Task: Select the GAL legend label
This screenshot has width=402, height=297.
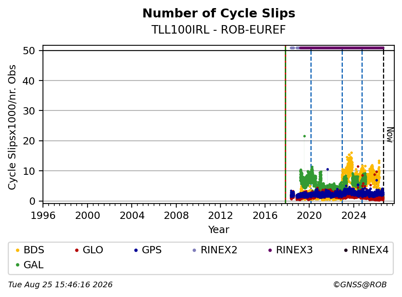Action: pyautogui.click(x=34, y=265)
